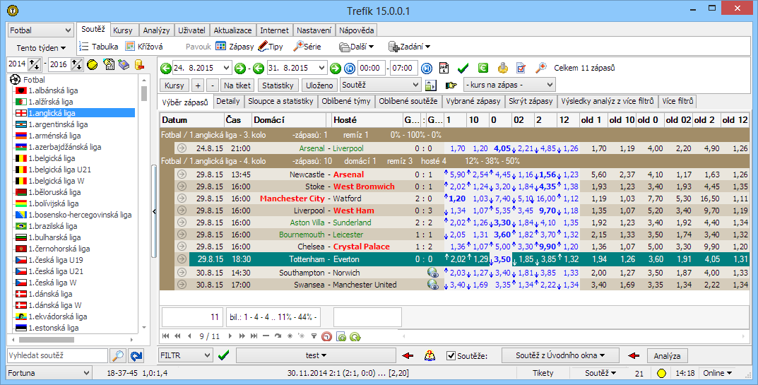Switch to the Analýzy main tab
The height and width of the screenshot is (385, 758).
(x=156, y=30)
